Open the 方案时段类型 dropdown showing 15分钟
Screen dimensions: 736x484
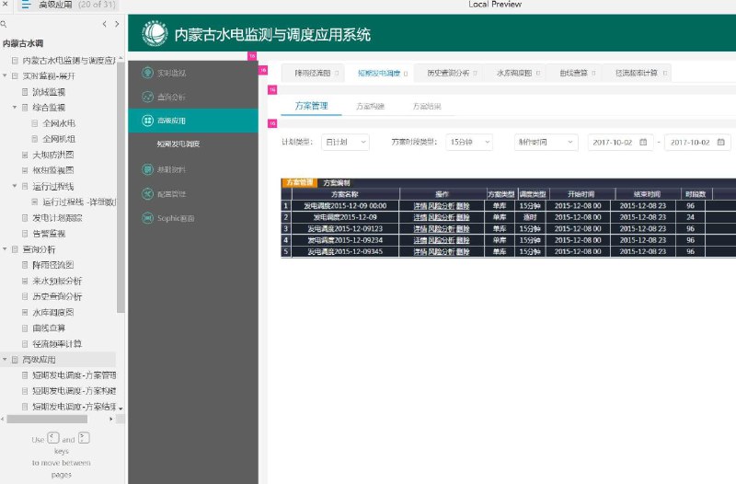click(469, 142)
